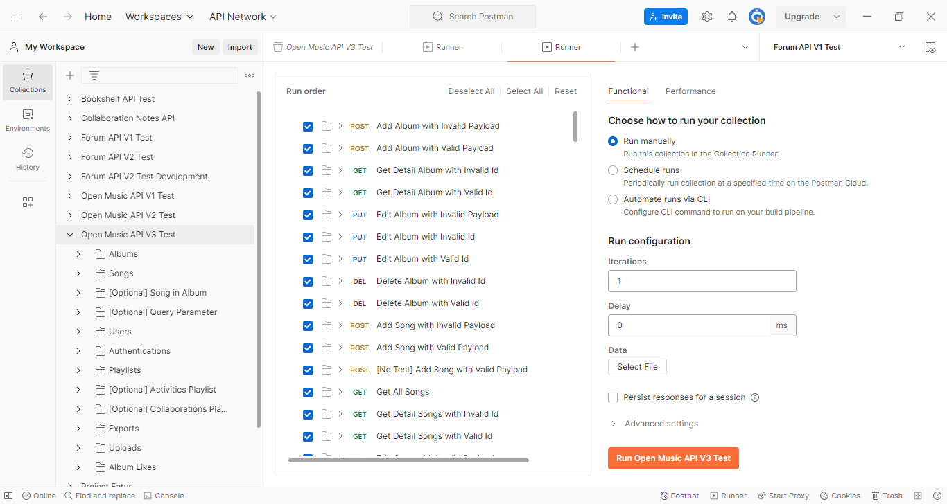Expand Advanced settings section
This screenshot has height=504, width=947.
654,424
